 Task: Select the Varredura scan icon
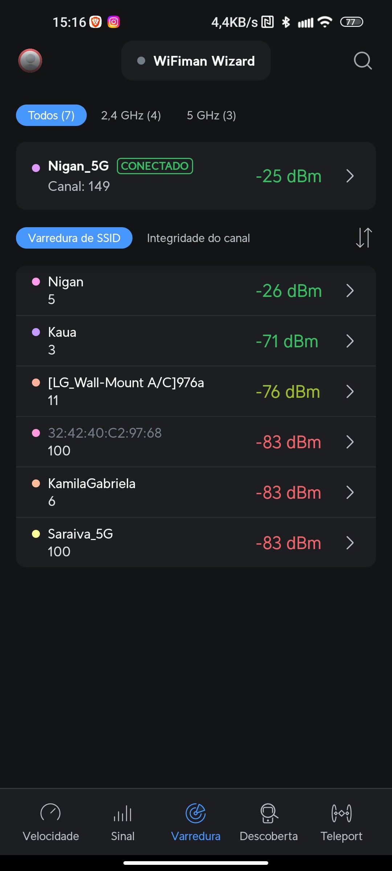(x=196, y=813)
